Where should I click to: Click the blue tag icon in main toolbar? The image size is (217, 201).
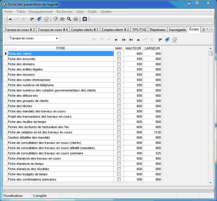tap(39, 19)
